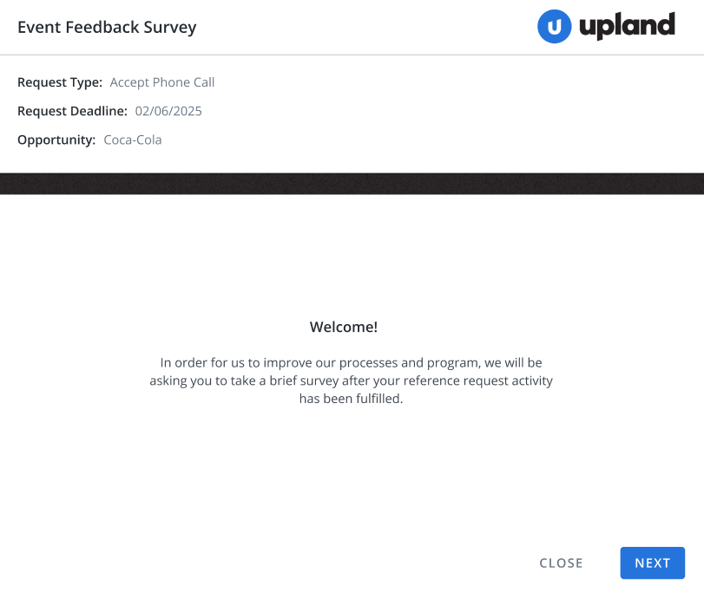Image resolution: width=704 pixels, height=598 pixels.
Task: Select the Event Feedback Survey title
Action: [x=107, y=28]
